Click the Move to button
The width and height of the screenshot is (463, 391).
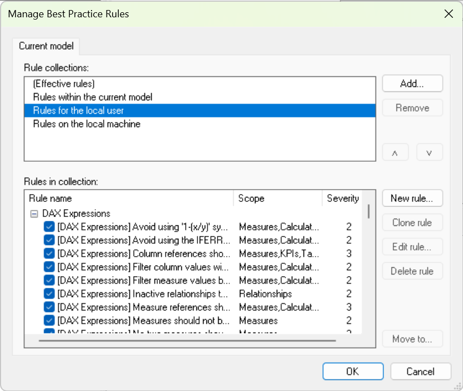[x=412, y=339]
